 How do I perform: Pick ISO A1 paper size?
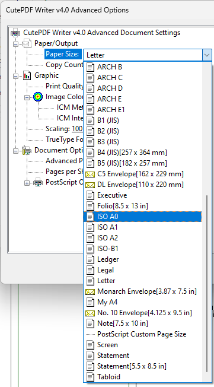pos(142,227)
